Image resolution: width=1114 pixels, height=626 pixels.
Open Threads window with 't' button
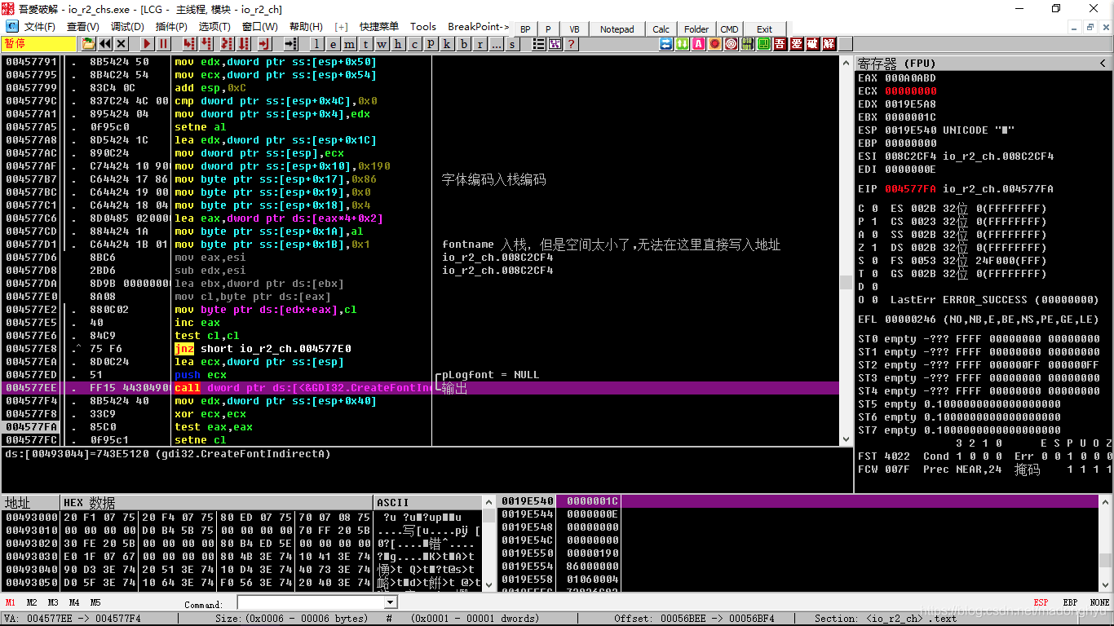[x=365, y=44]
